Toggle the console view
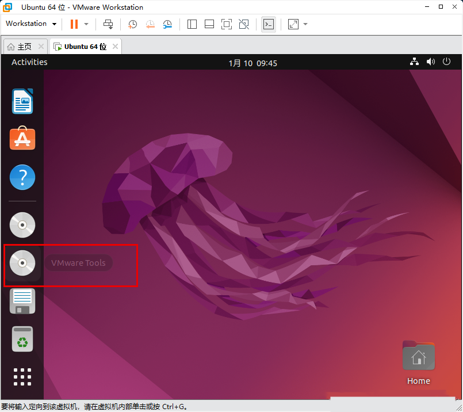The image size is (463, 412). tap(268, 24)
